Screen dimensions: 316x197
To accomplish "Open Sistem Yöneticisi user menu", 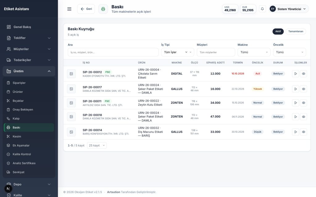I will tap(289, 9).
